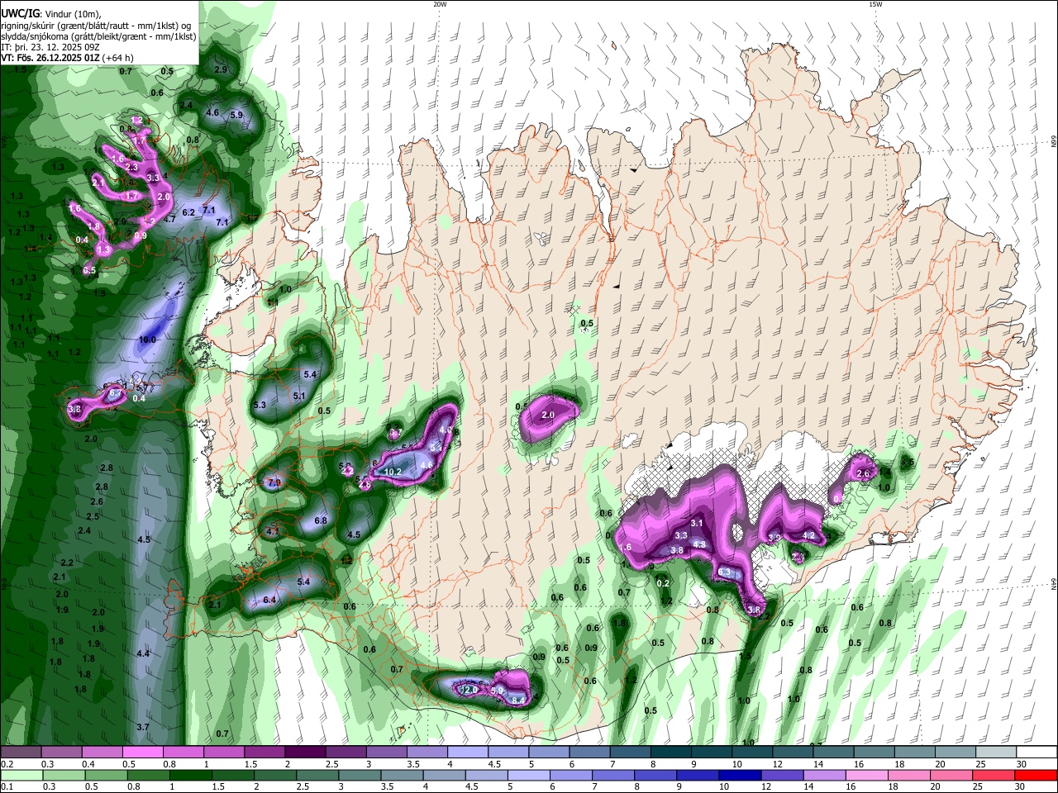Click the 5.1 precipitation value on the map
Screen dimensions: 1058x793
pyautogui.click(x=300, y=396)
